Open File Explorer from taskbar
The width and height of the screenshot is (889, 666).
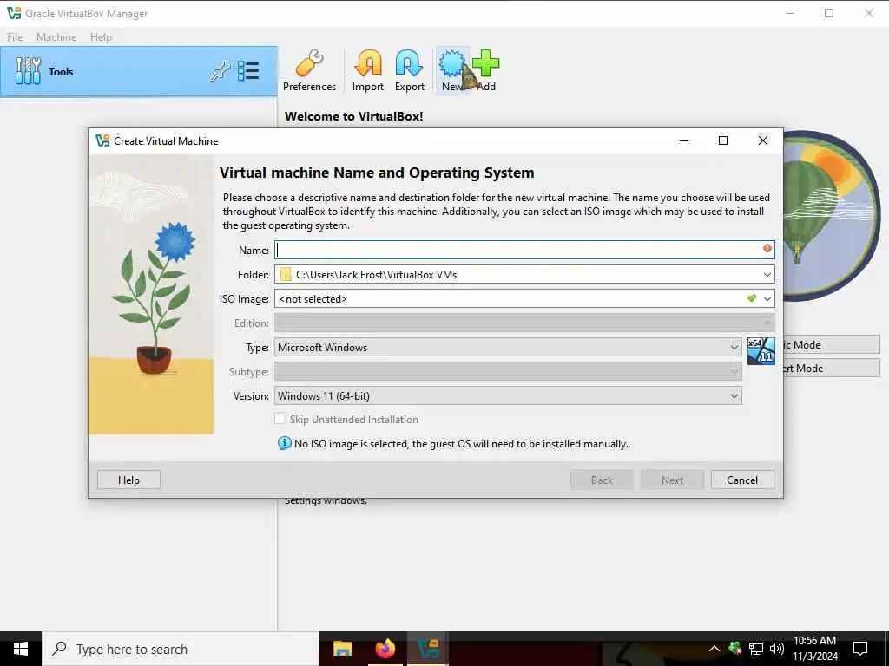pyautogui.click(x=342, y=649)
